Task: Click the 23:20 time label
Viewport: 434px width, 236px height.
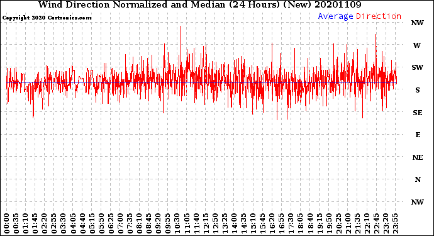Action: point(386,223)
